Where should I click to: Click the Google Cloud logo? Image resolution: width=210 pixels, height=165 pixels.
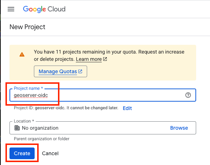coord(44,9)
